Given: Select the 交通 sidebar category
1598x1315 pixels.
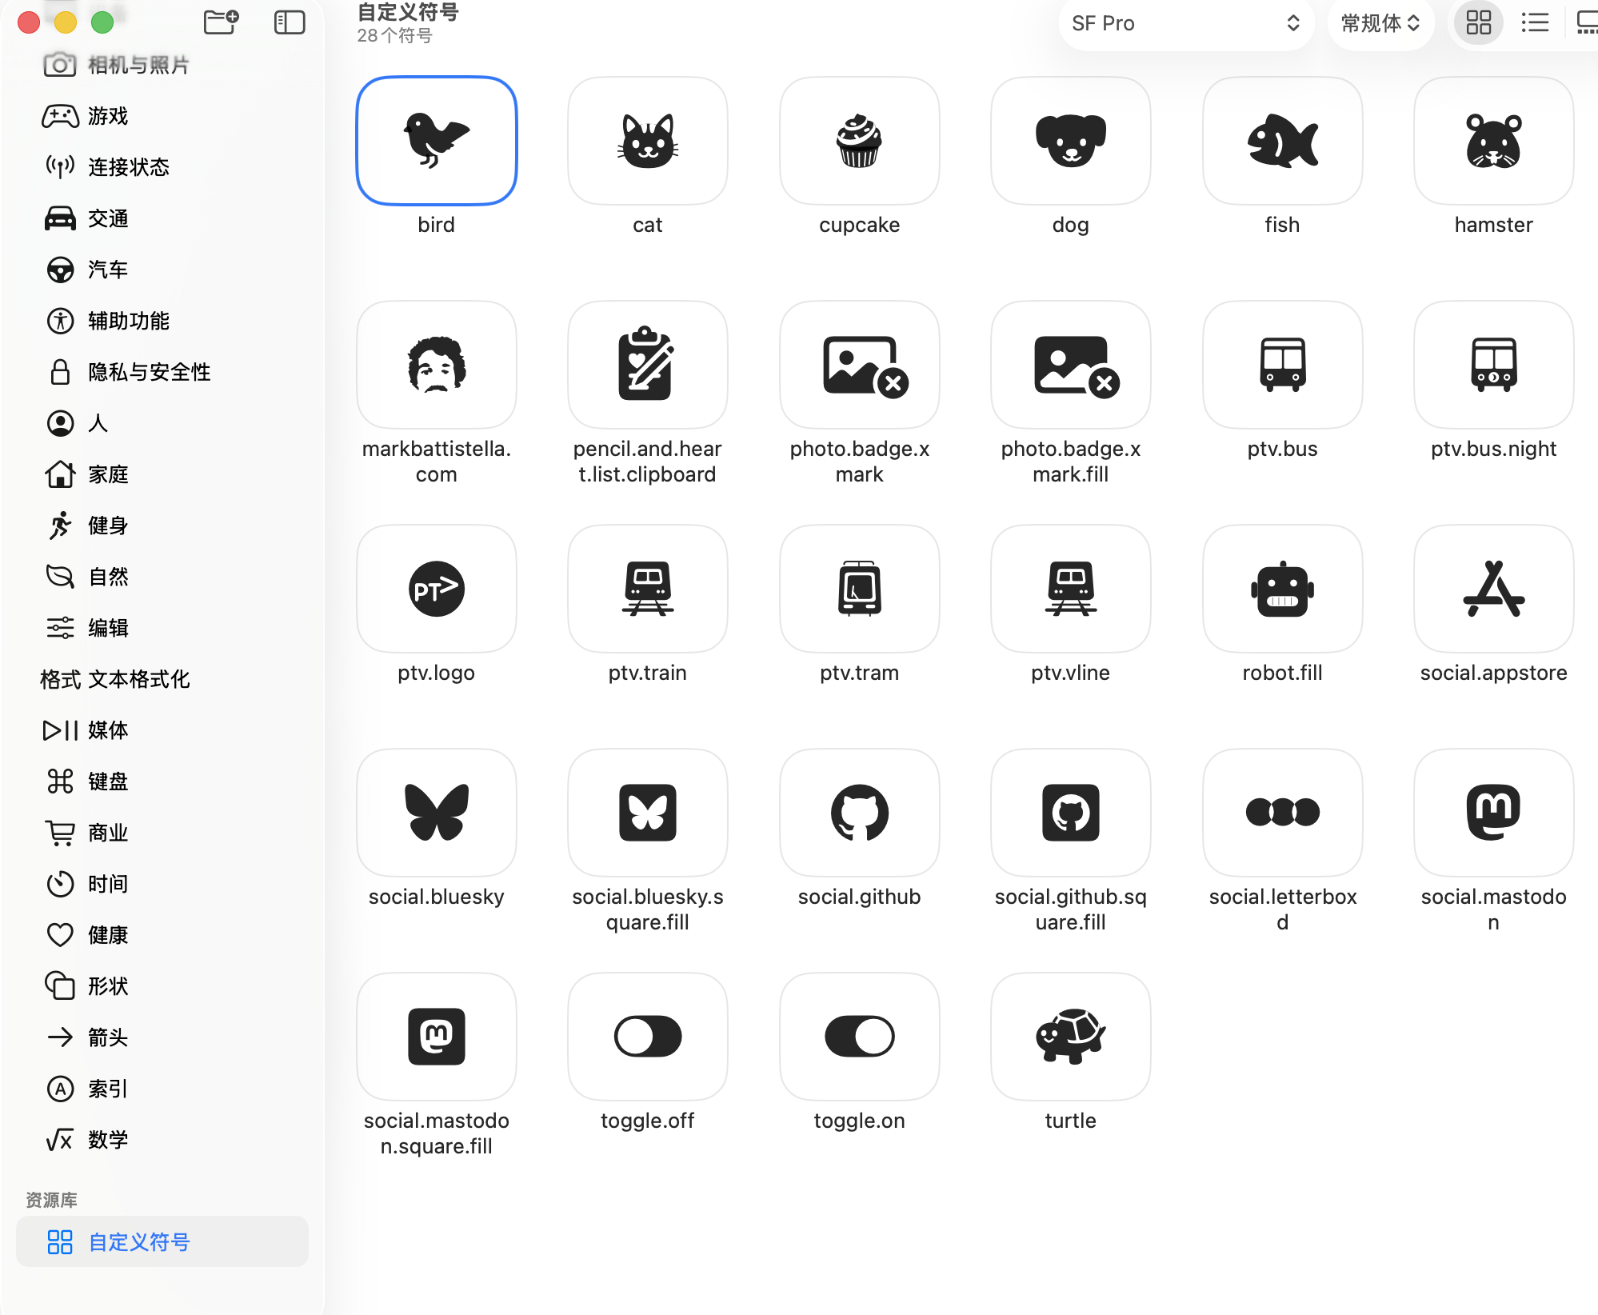Looking at the screenshot, I should tap(162, 218).
